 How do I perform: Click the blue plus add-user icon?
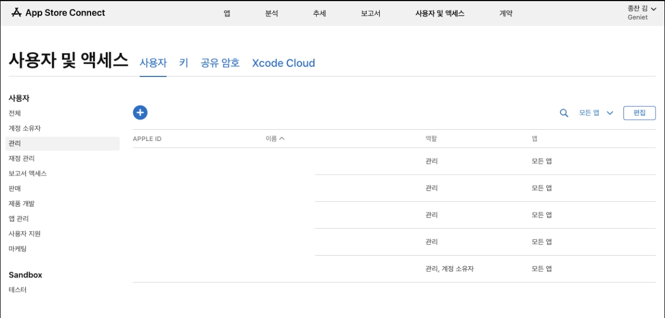[x=140, y=112]
